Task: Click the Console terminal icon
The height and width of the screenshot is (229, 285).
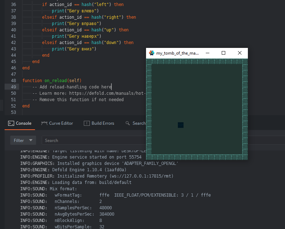Action: pos(11,123)
